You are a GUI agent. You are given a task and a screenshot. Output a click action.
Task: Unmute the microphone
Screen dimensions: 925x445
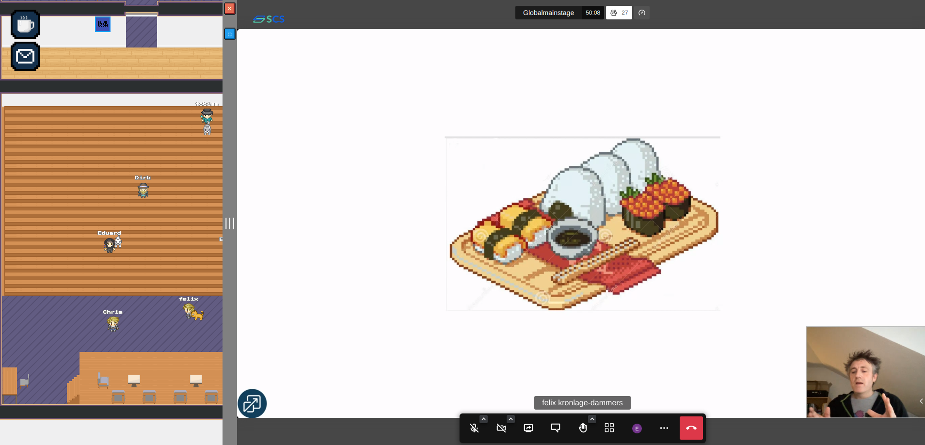[x=474, y=428]
